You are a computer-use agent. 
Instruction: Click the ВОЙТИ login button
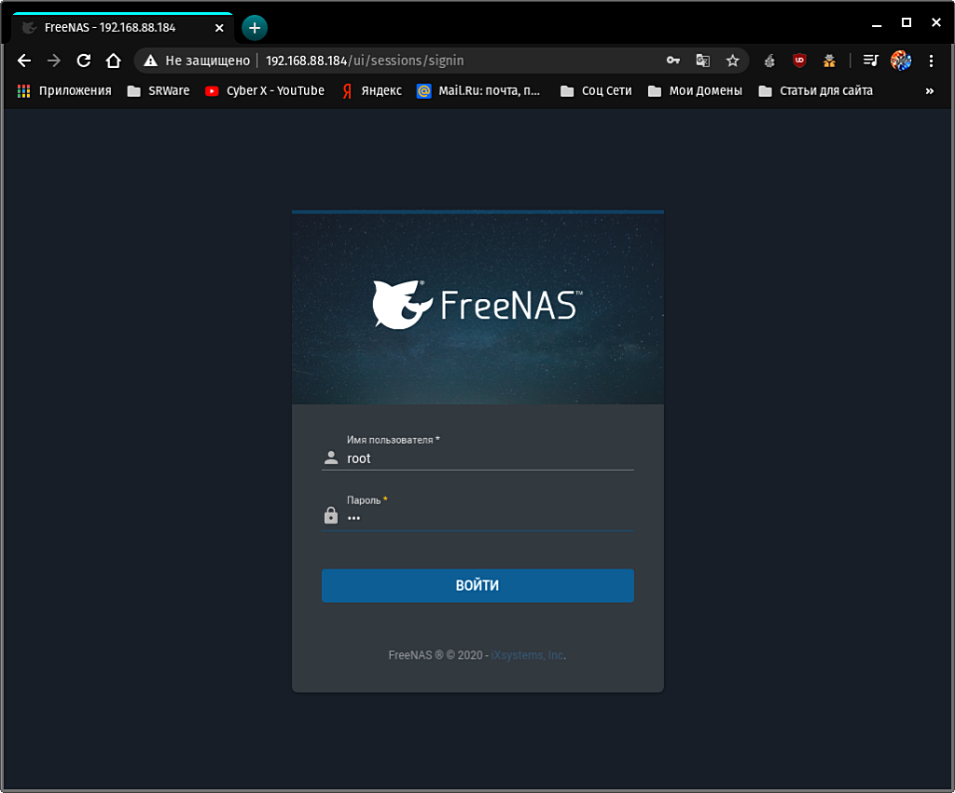(x=477, y=585)
